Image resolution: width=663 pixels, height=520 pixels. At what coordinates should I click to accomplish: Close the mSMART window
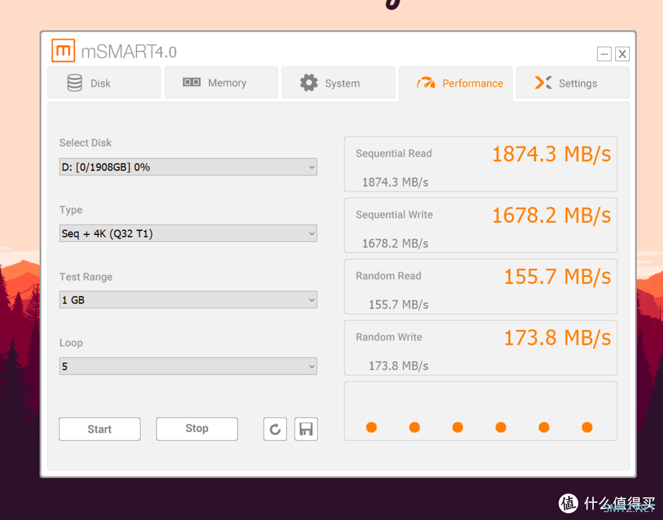coord(622,53)
